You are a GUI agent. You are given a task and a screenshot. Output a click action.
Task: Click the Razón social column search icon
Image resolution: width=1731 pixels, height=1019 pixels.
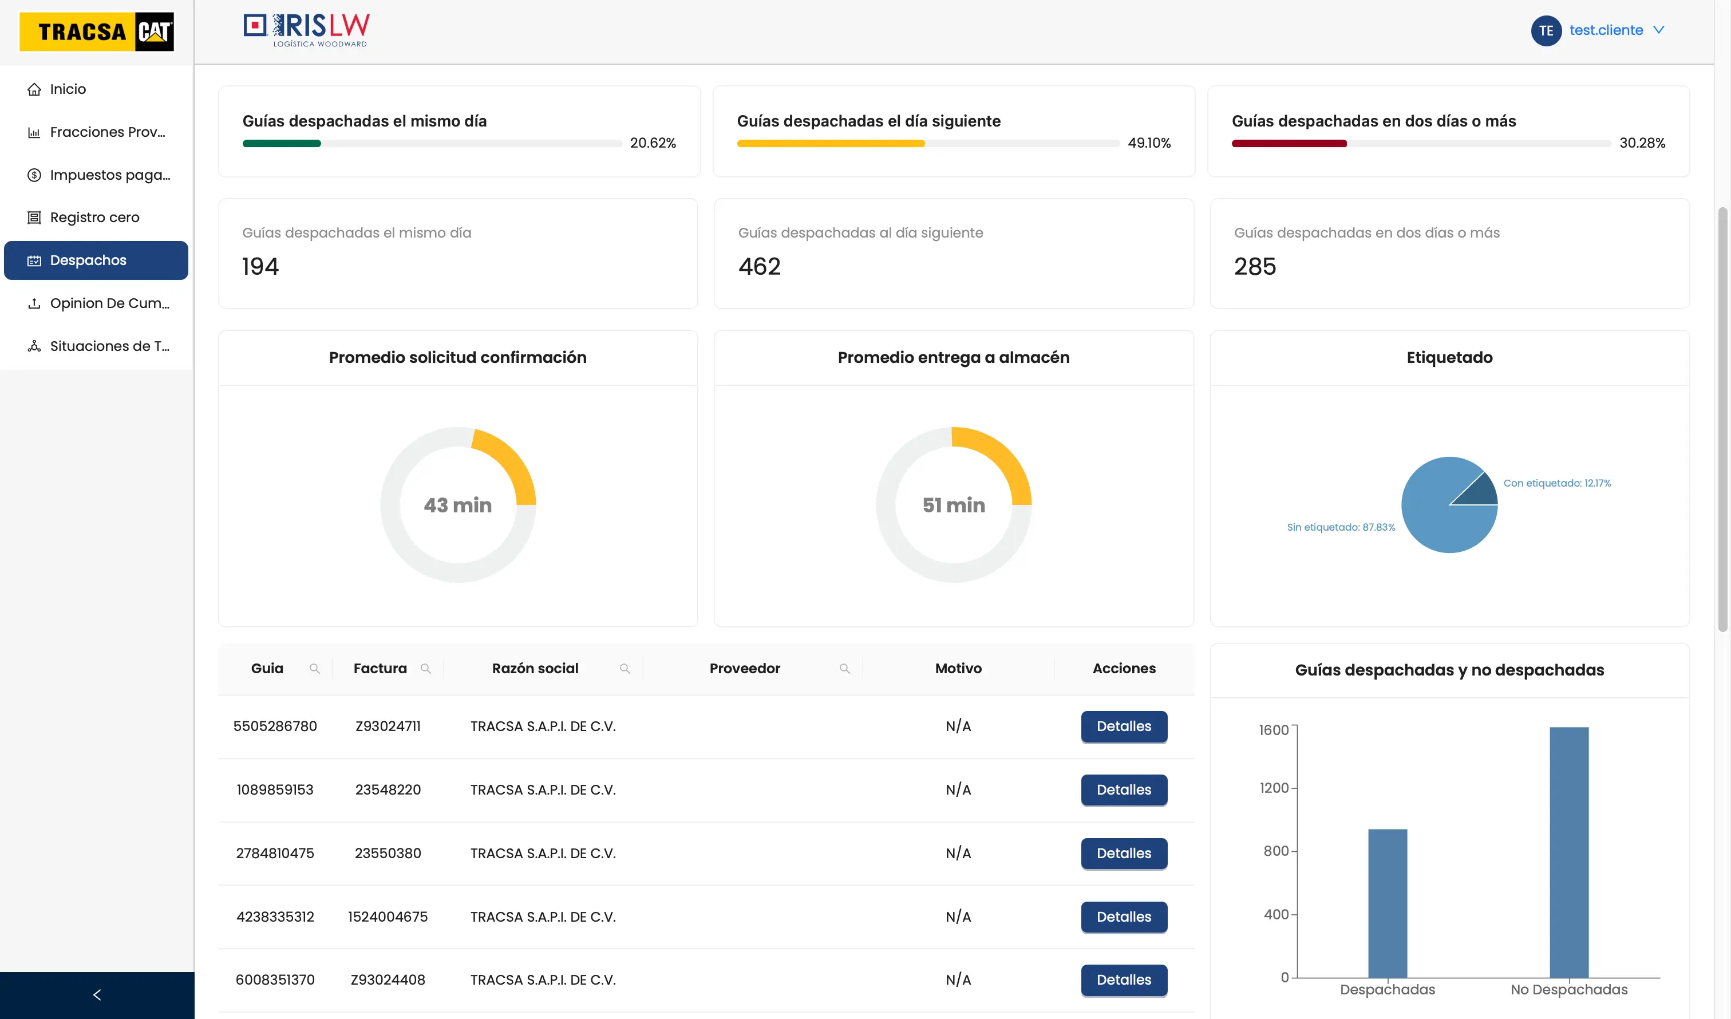625,668
